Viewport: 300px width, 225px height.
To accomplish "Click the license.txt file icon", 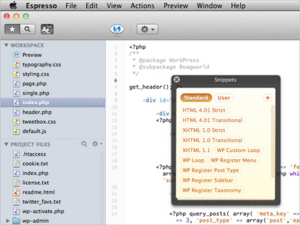I will [16, 183].
